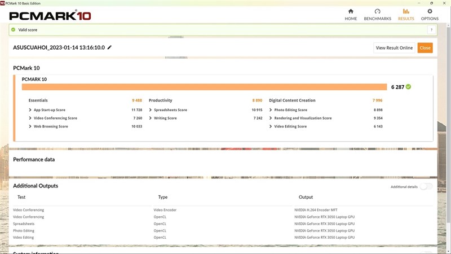451x254 pixels.
Task: Open the Options gear icon
Action: click(430, 11)
